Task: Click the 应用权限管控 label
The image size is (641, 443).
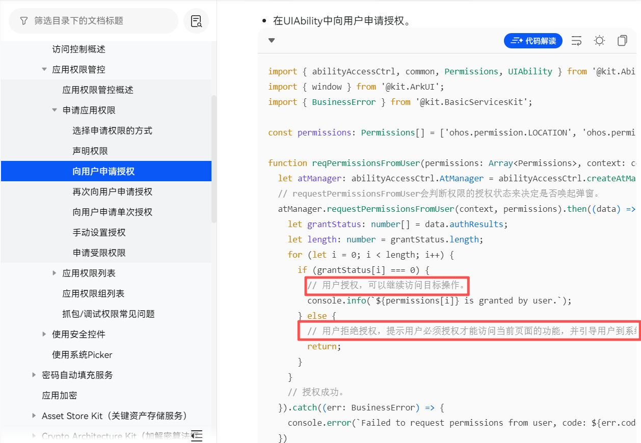Action: [x=78, y=70]
